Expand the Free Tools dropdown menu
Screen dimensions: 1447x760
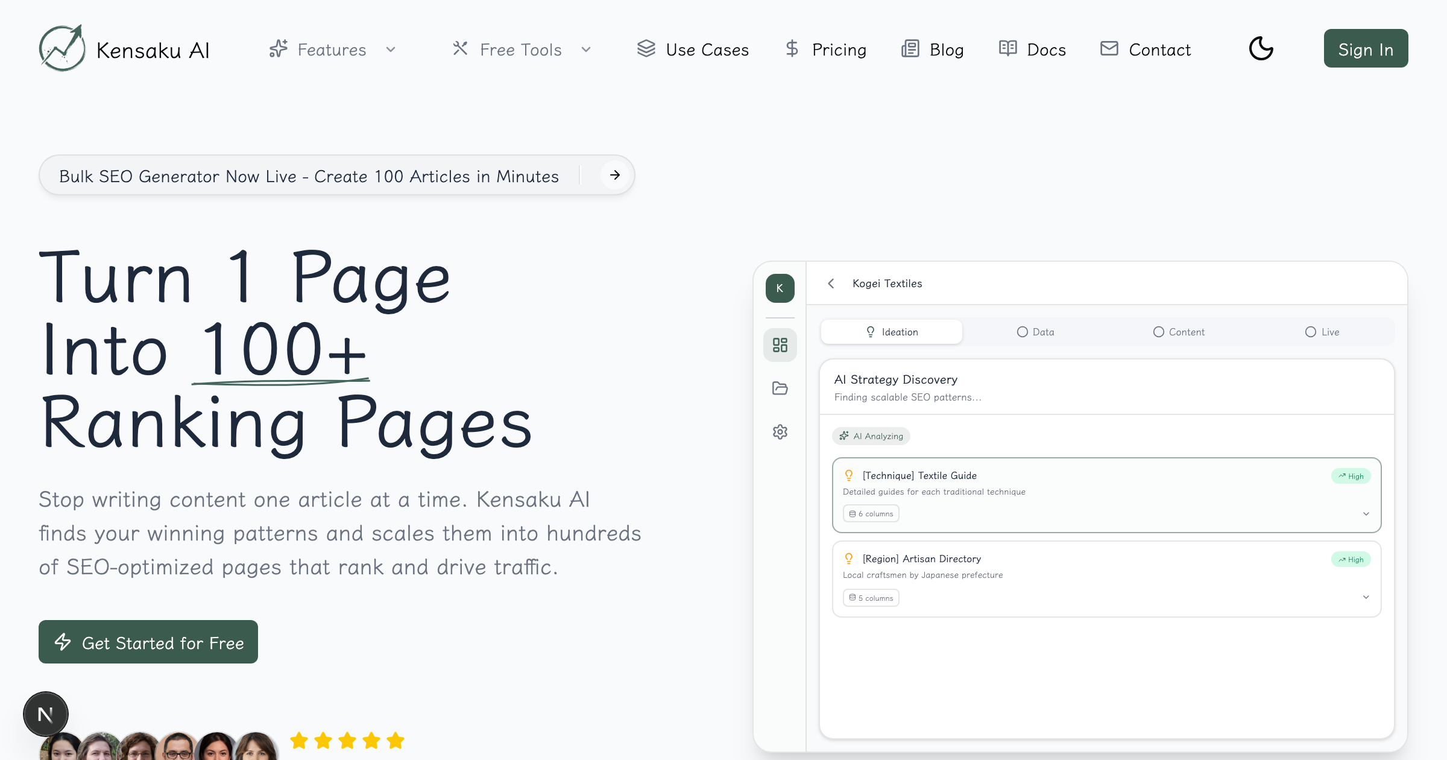click(x=521, y=49)
